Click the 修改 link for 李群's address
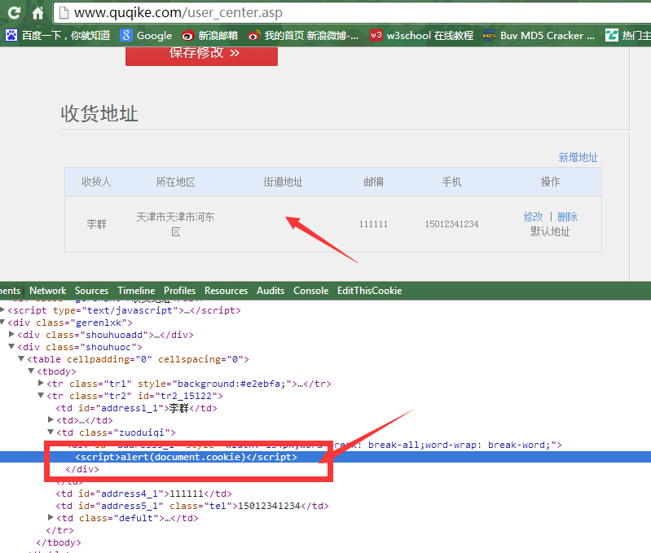The width and height of the screenshot is (651, 553). coord(533,217)
